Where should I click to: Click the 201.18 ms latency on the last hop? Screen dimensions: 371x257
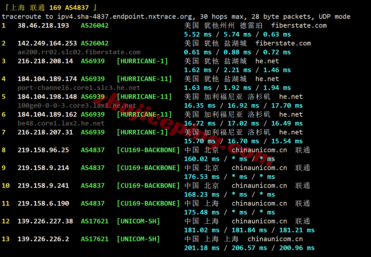coord(202,248)
